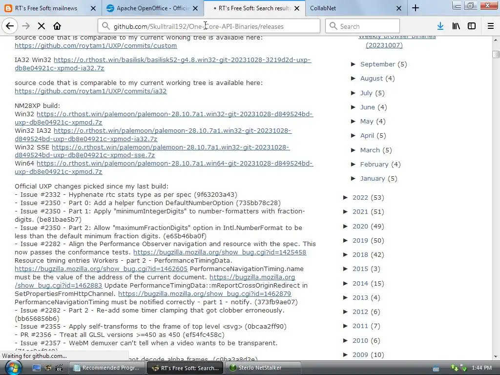500x375 pixels.
Task: Click the network activity tray icon
Action: (x=455, y=368)
